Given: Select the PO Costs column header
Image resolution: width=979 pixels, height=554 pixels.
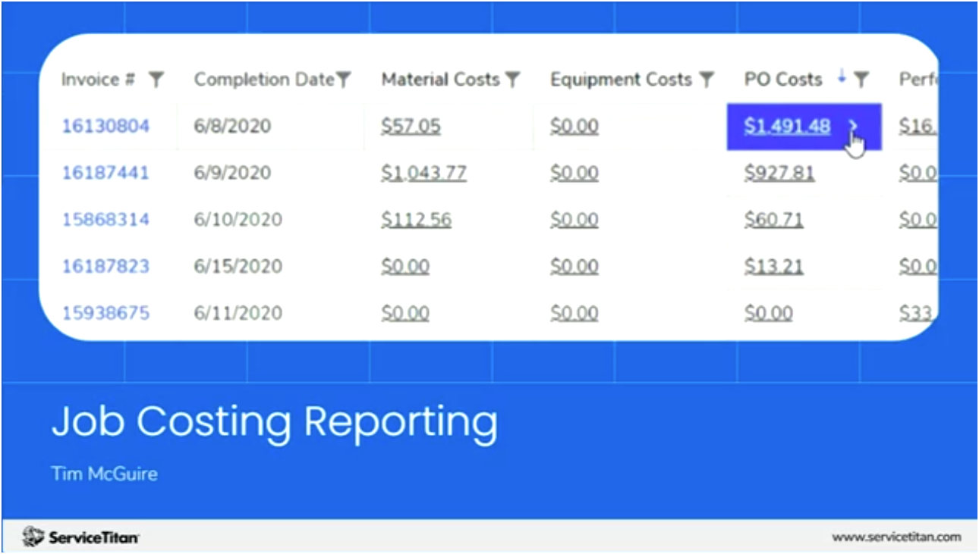Looking at the screenshot, I should pyautogui.click(x=782, y=79).
